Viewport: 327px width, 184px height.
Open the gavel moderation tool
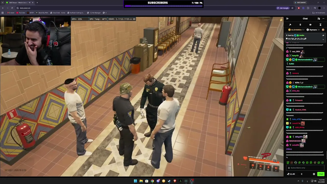[x=290, y=25]
